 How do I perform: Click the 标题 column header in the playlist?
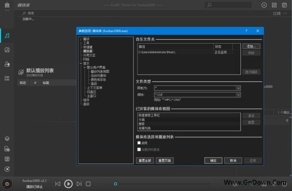[x=58, y=83]
